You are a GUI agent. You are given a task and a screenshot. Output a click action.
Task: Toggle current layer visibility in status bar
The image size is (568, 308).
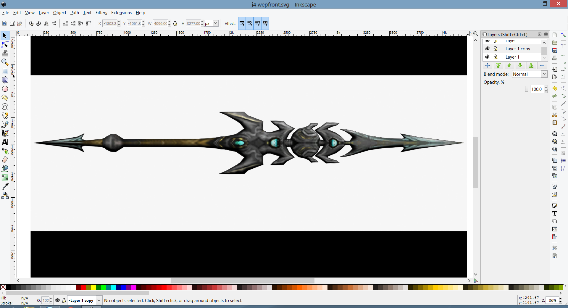coord(57,300)
